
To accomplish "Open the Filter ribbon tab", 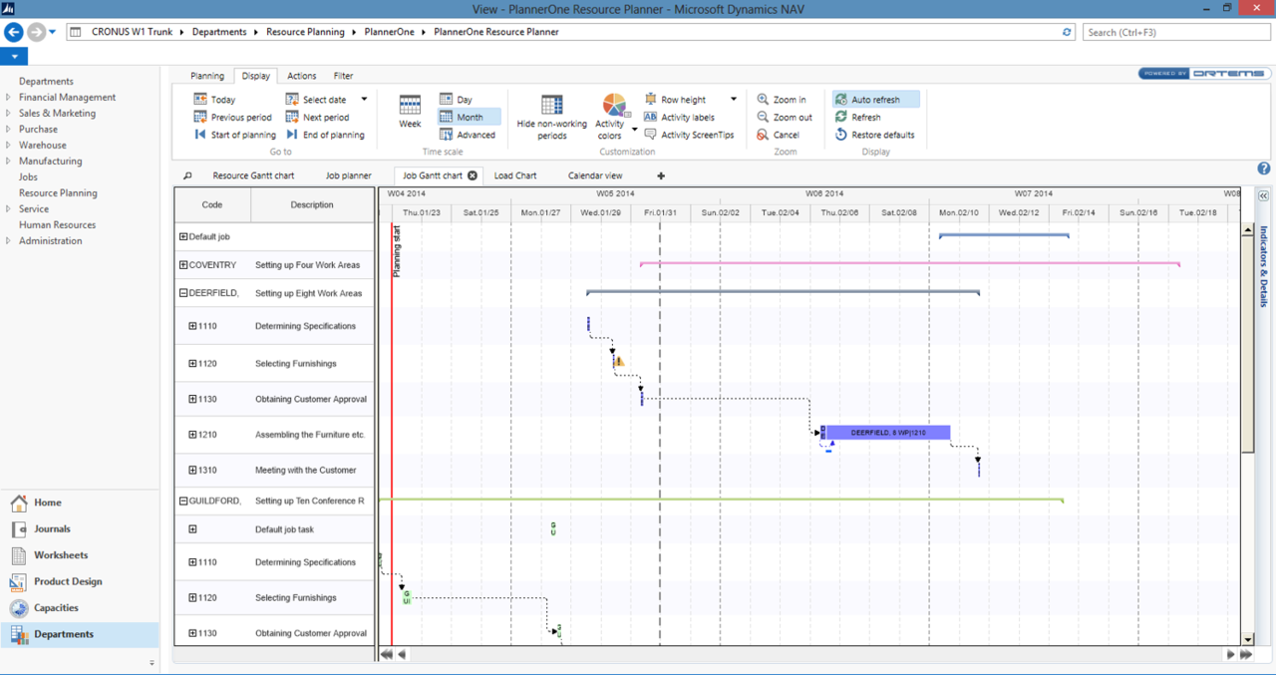I will (x=343, y=76).
